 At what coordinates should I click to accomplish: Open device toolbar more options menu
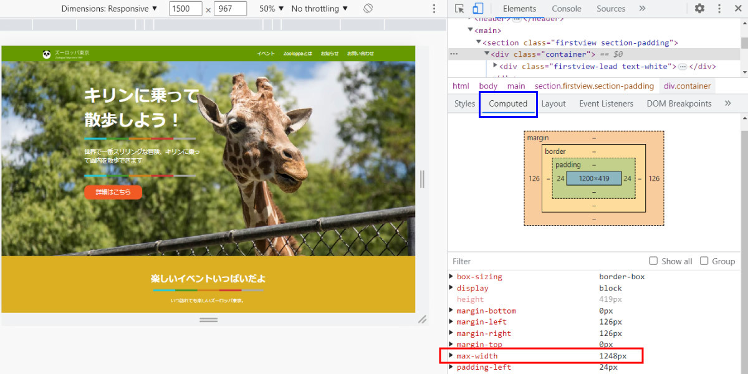pos(434,9)
